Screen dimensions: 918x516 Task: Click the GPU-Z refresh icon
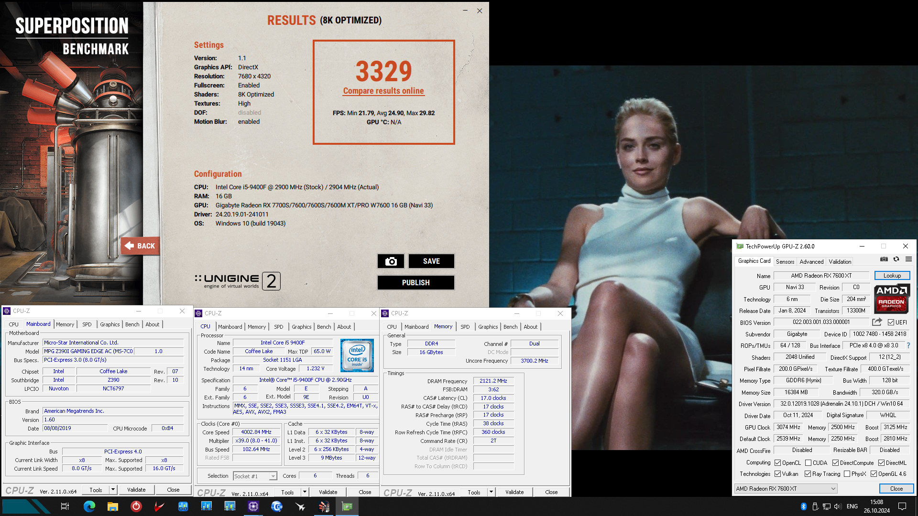(x=896, y=259)
